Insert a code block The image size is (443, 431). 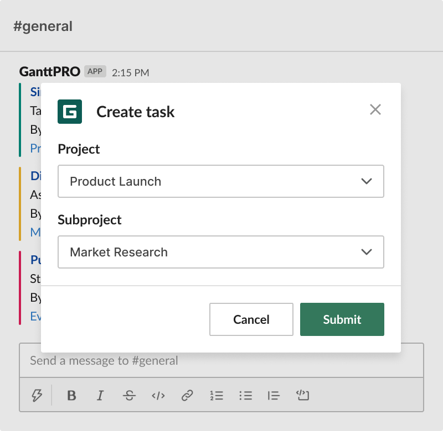click(x=303, y=396)
